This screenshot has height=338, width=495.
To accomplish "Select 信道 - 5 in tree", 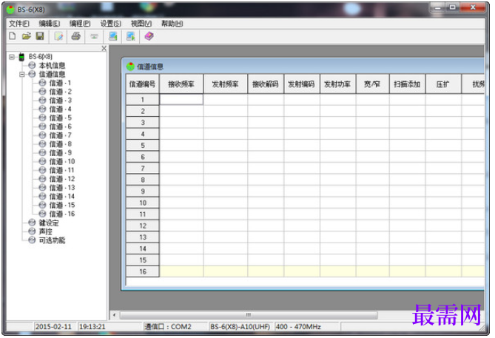I will click(60, 118).
